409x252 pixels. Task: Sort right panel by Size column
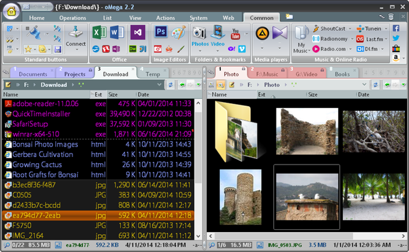(331, 94)
